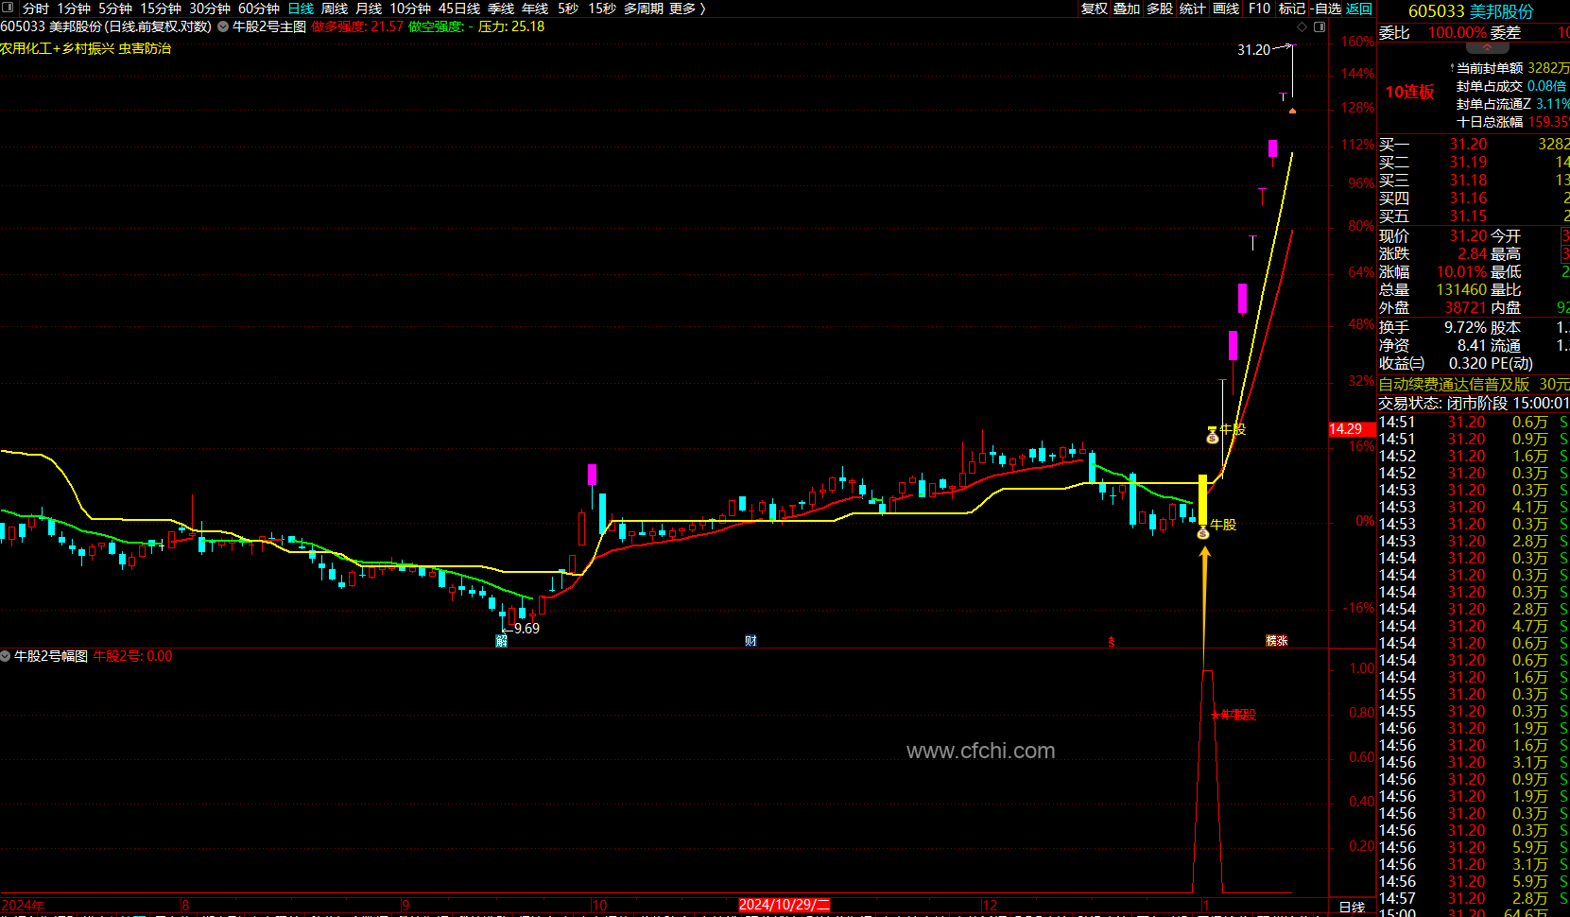Open the 多股 multi-stock view
This screenshot has width=1570, height=917.
(1160, 9)
